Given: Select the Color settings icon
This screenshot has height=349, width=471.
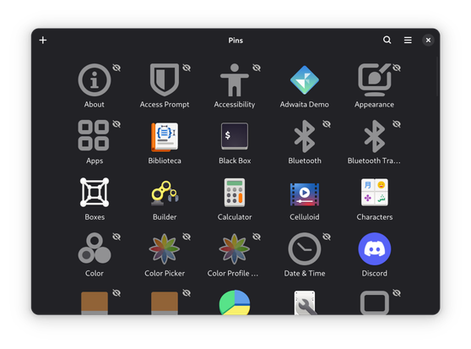Looking at the screenshot, I should (95, 248).
